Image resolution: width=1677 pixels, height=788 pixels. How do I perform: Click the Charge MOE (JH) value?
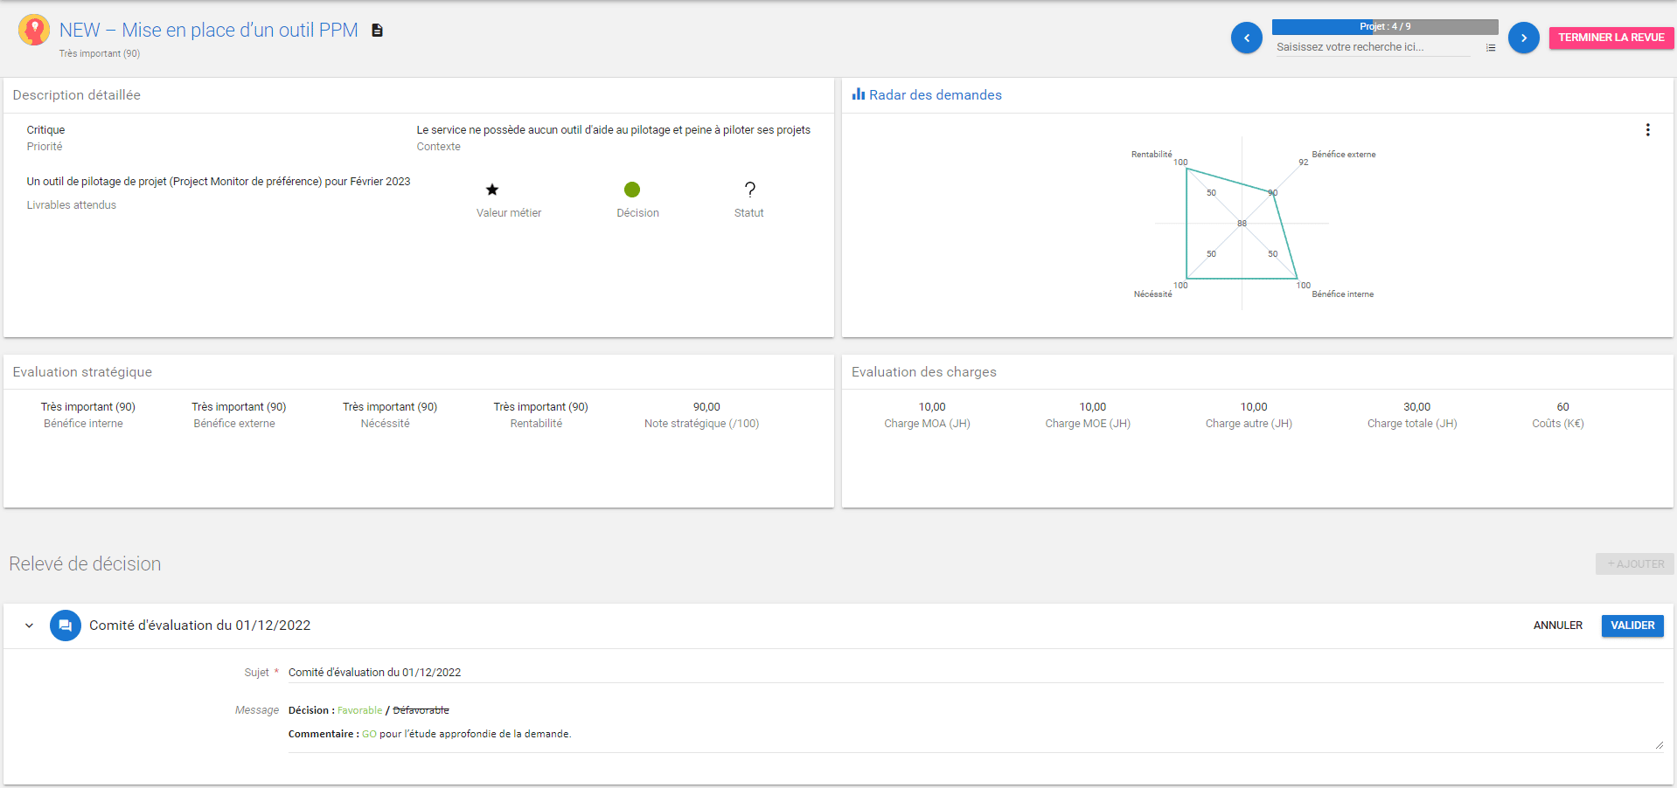click(x=1093, y=407)
